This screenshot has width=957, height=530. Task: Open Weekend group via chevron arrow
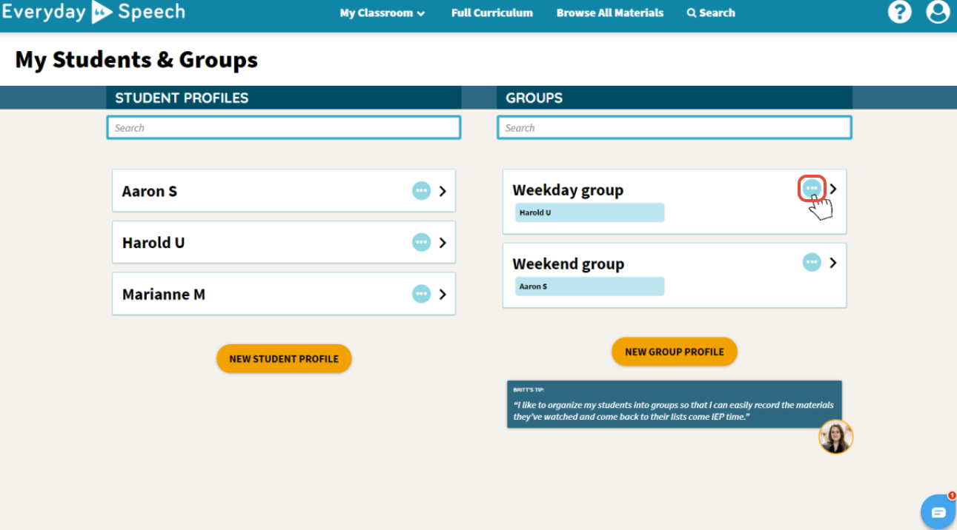[833, 263]
